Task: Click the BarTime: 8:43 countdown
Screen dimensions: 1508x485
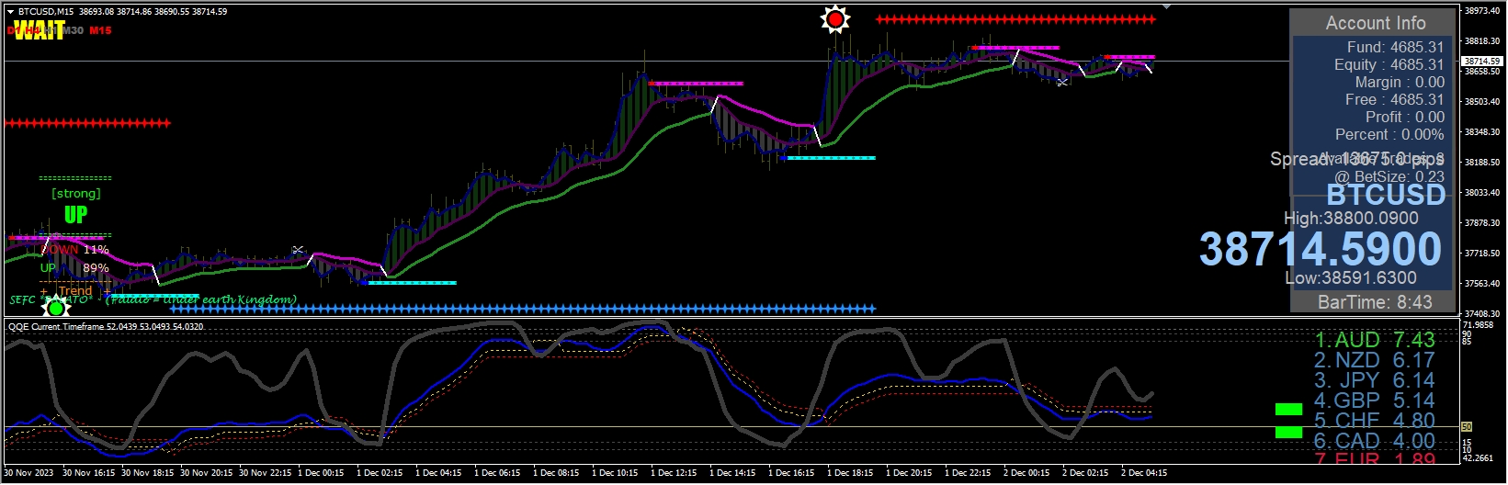Action: click(1375, 301)
